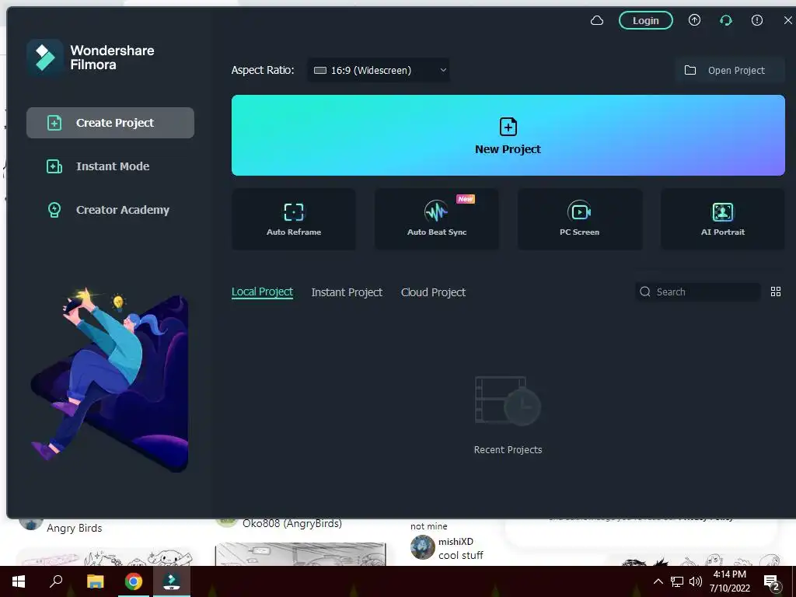The image size is (796, 597).
Task: Launch the Auto Beat Sync tool
Action: (437, 218)
